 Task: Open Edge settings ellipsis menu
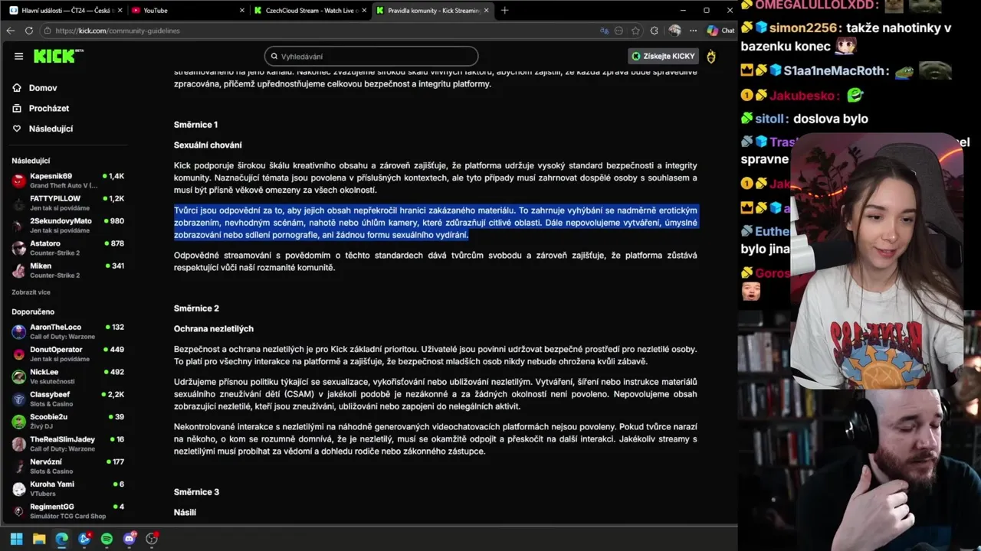pos(693,31)
